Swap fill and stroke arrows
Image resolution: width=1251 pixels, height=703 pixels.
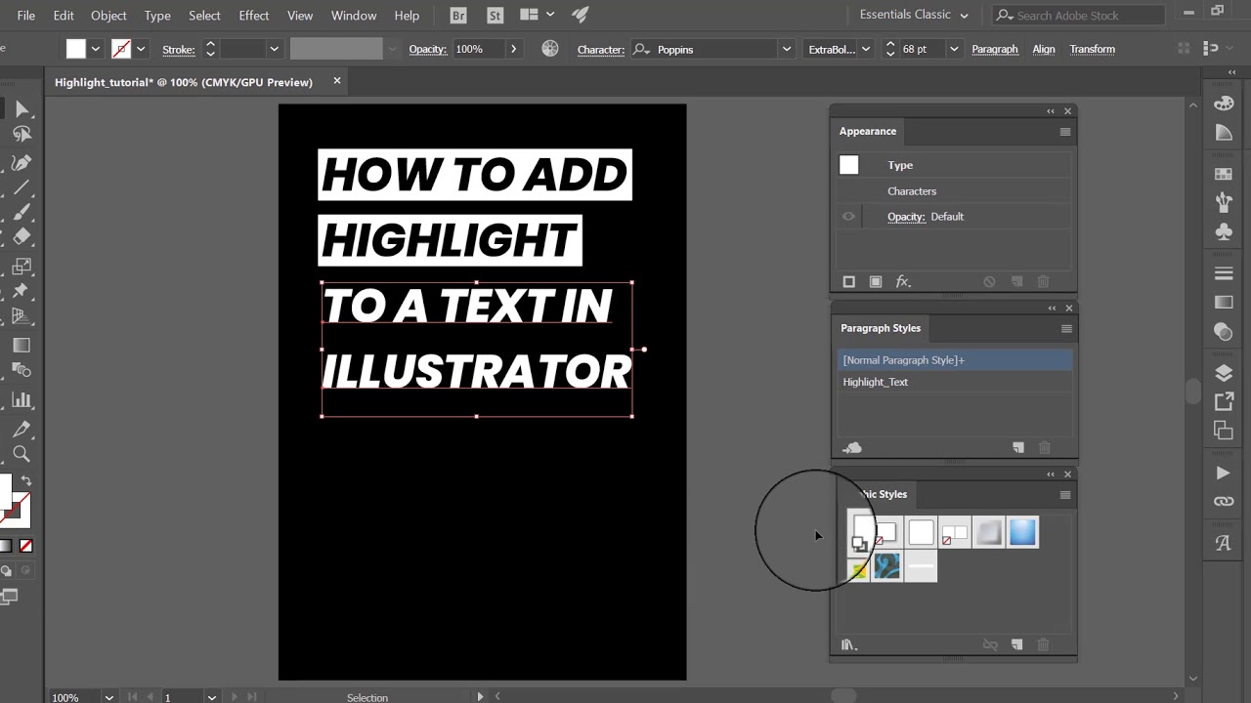tap(26, 481)
